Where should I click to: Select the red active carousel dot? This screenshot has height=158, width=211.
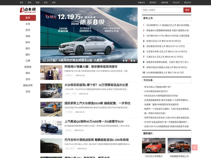(129, 61)
